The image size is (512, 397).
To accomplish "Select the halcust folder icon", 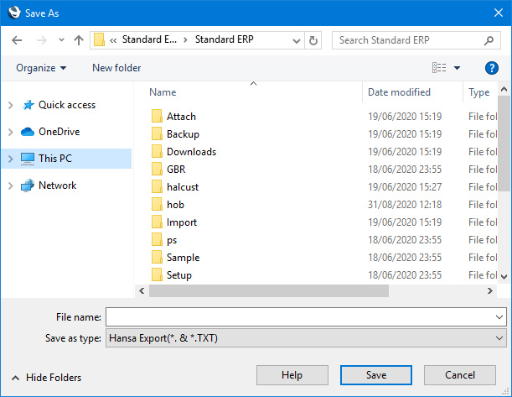I will tap(157, 186).
